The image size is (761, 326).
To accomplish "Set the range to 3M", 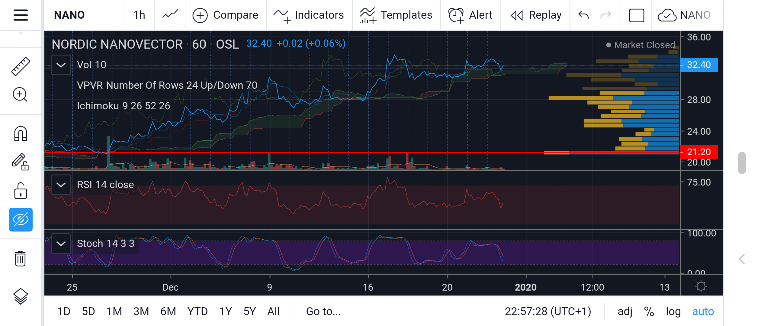I will [141, 312].
